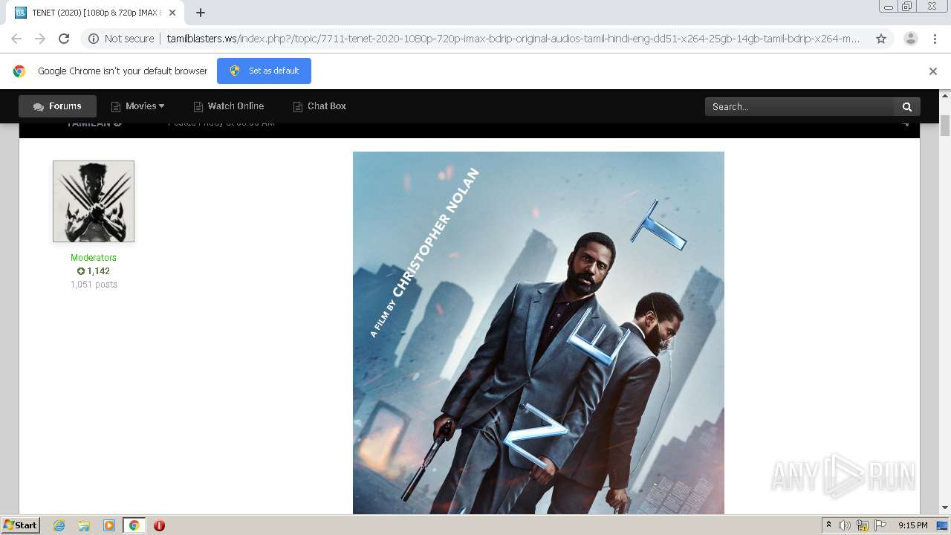The image size is (951, 535).
Task: Open media player taskbar icon
Action: 109,525
